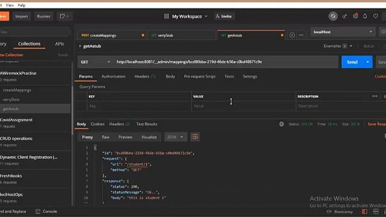Switch to the GET verifyStub request tab
This screenshot has height=217, width=386.
click(182, 35)
